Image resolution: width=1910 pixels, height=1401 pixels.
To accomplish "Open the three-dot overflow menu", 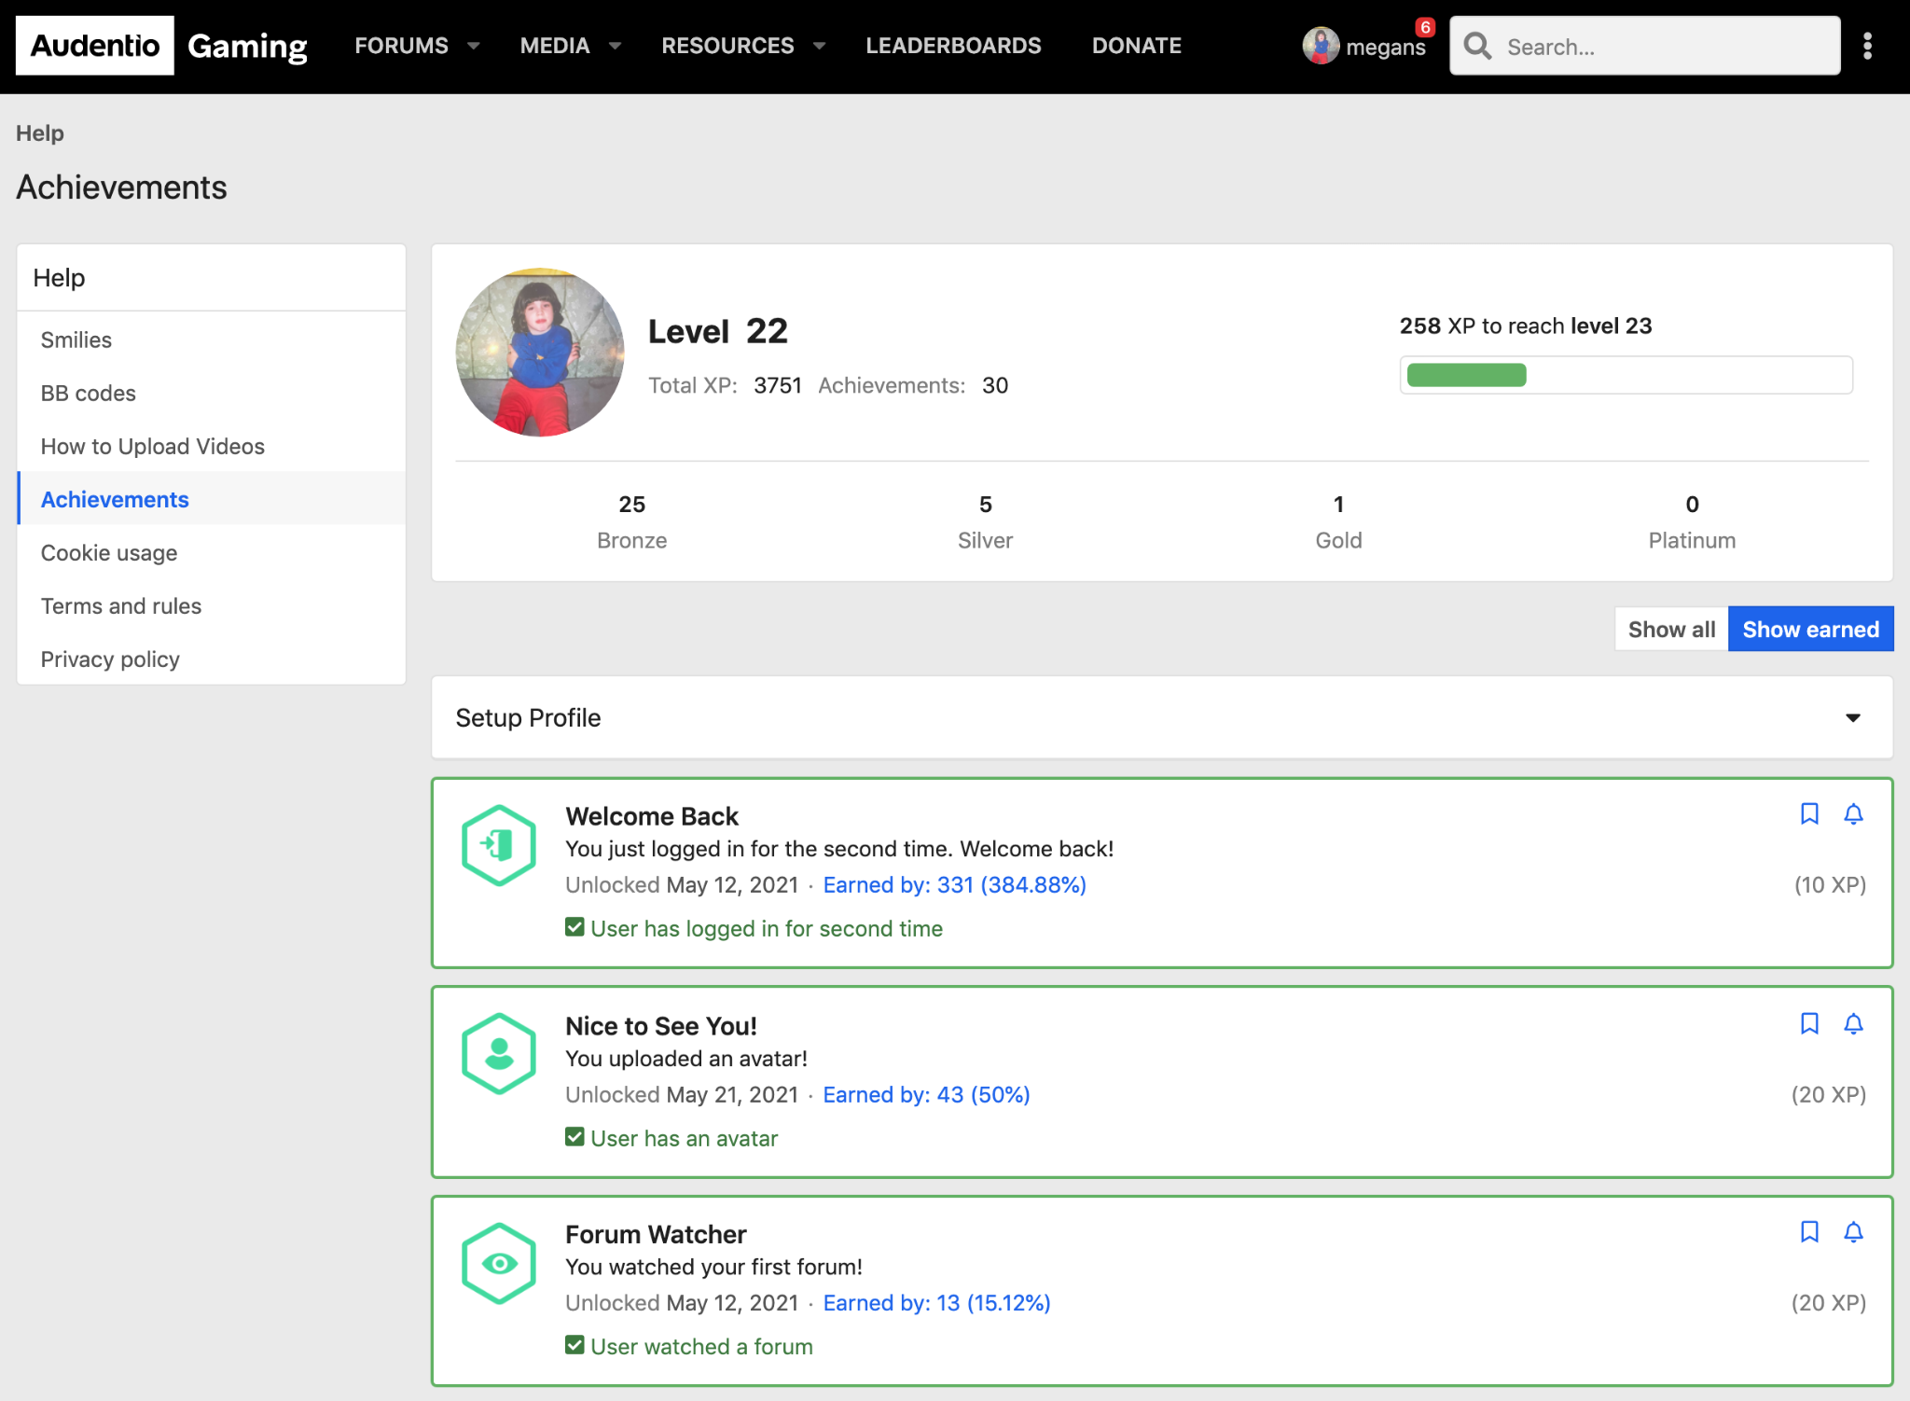I will pos(1867,46).
